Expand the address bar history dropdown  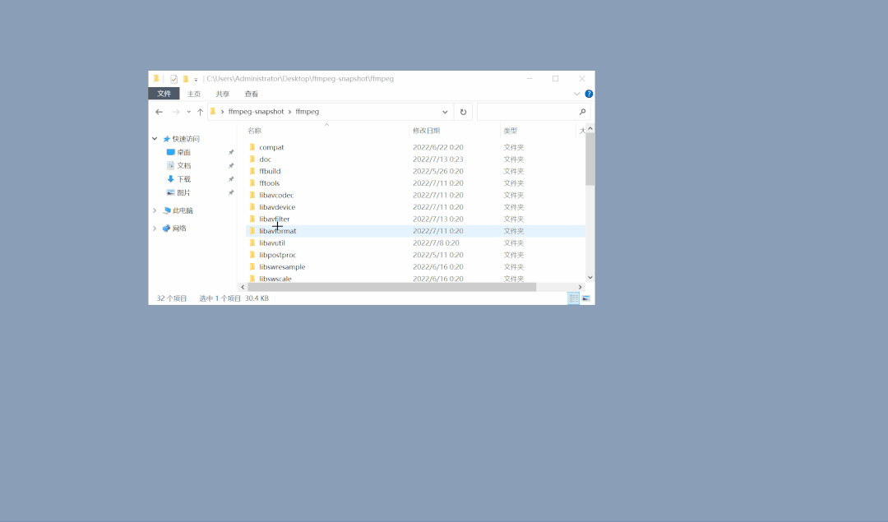445,112
